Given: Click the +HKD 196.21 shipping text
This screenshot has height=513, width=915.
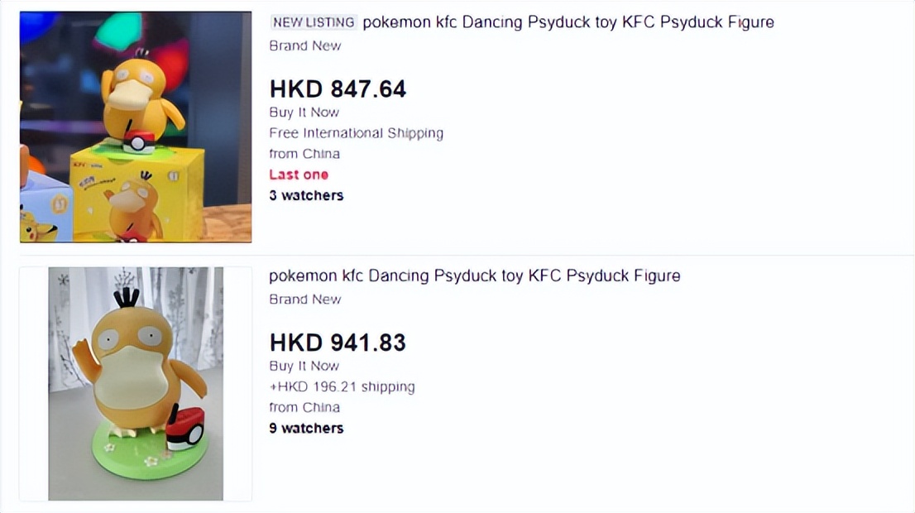Looking at the screenshot, I should [x=342, y=386].
